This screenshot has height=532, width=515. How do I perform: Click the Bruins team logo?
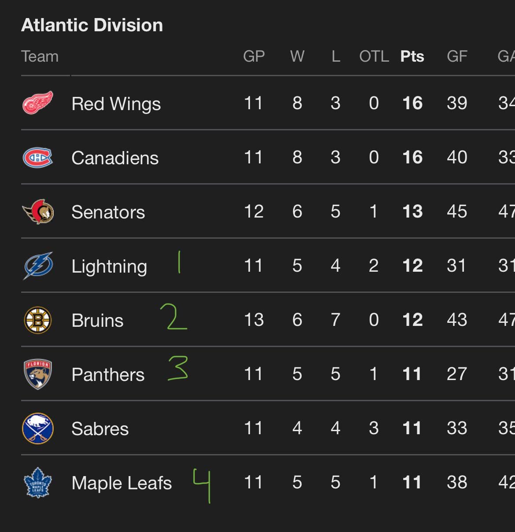pyautogui.click(x=38, y=320)
